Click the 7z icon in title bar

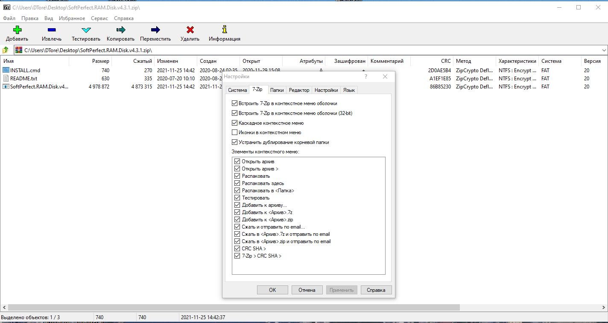point(6,7)
